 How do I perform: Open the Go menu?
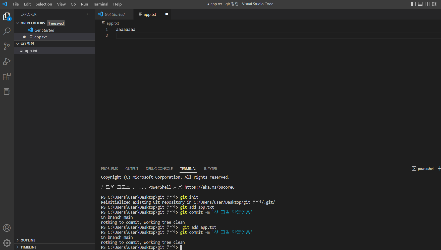pyautogui.click(x=73, y=4)
